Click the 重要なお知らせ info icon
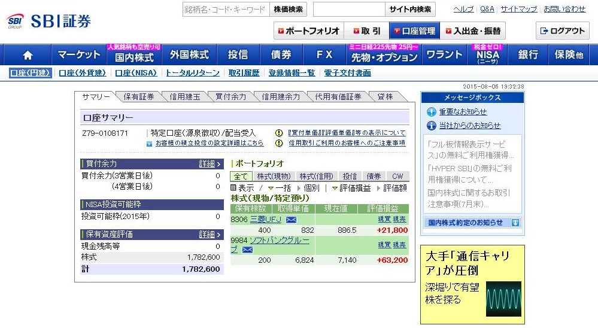This screenshot has height=328, width=598. point(432,112)
